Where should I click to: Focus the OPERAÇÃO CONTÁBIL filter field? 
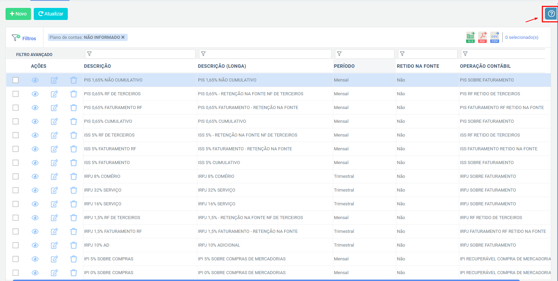[x=503, y=54]
